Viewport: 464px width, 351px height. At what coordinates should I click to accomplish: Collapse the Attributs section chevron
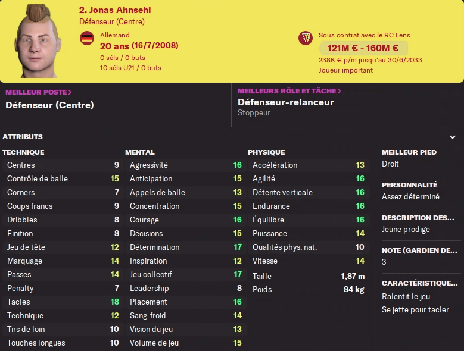coord(453,137)
